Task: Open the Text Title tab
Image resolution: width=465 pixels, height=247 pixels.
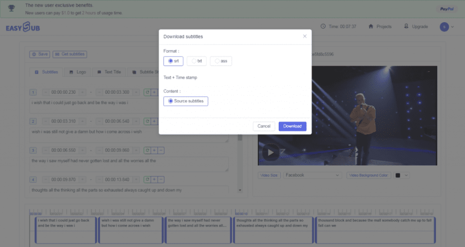Action: (x=109, y=72)
